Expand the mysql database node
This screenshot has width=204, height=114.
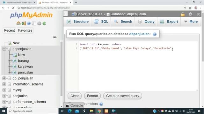4,90
